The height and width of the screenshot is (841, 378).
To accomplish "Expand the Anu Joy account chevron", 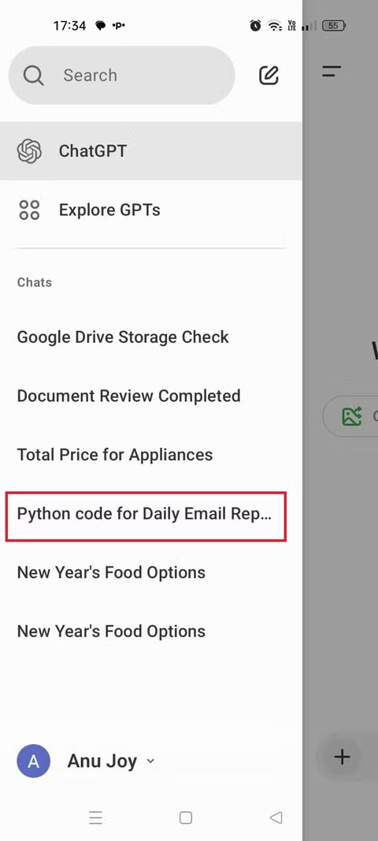I will [150, 761].
